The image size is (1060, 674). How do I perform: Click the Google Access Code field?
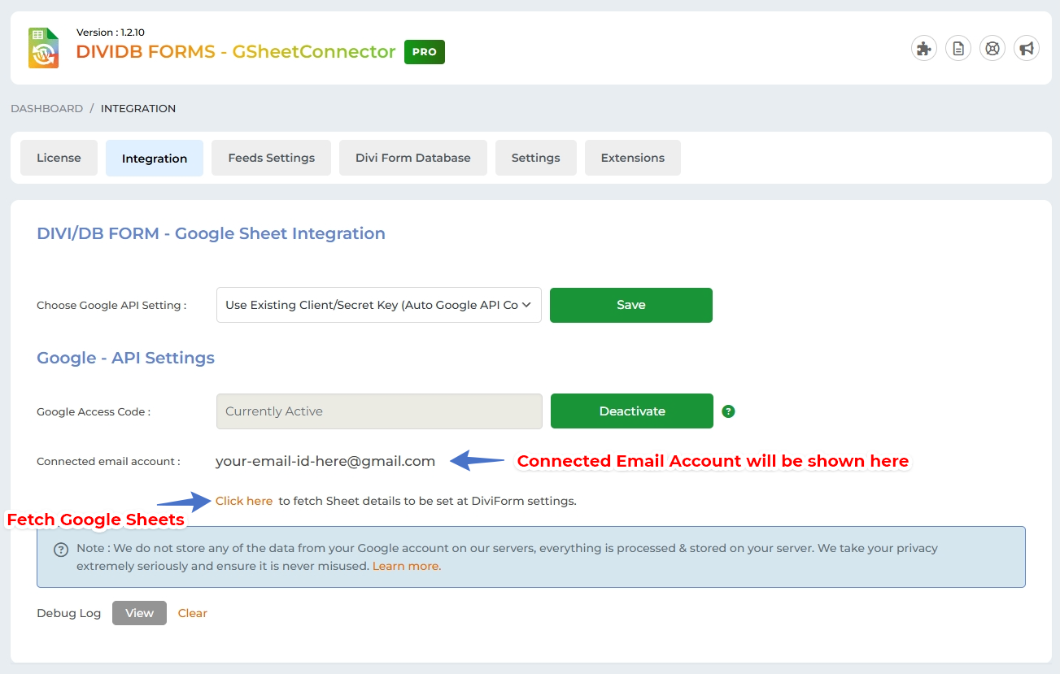378,411
